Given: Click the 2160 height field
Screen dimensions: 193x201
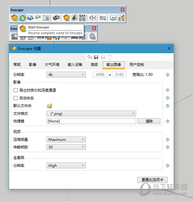Looking at the screenshot, I should tap(119, 74).
